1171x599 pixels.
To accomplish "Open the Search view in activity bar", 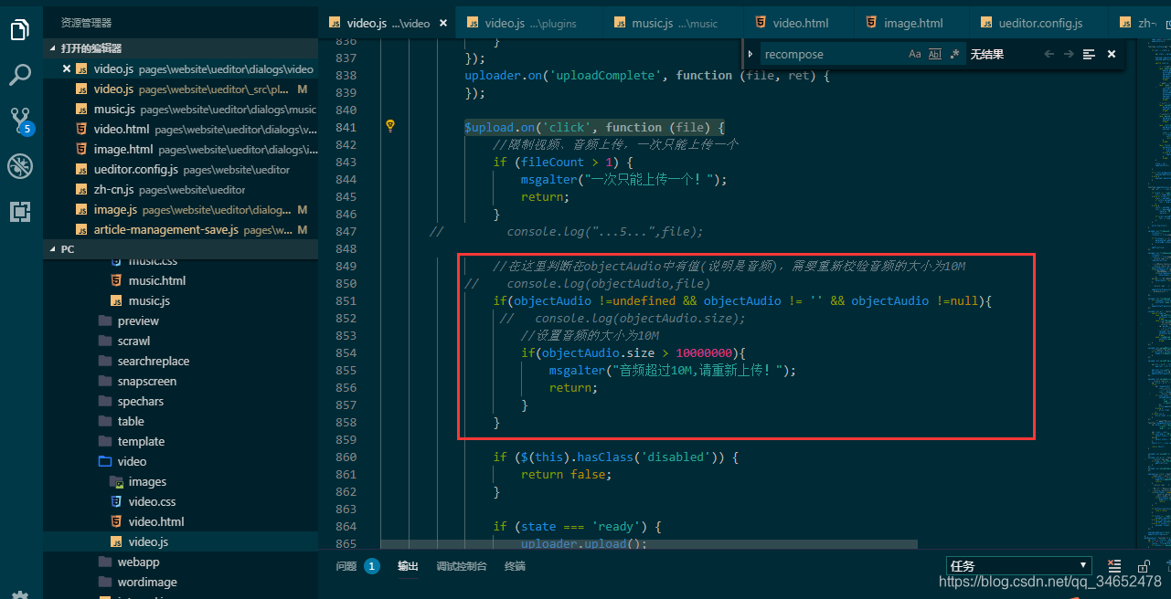I will point(20,74).
